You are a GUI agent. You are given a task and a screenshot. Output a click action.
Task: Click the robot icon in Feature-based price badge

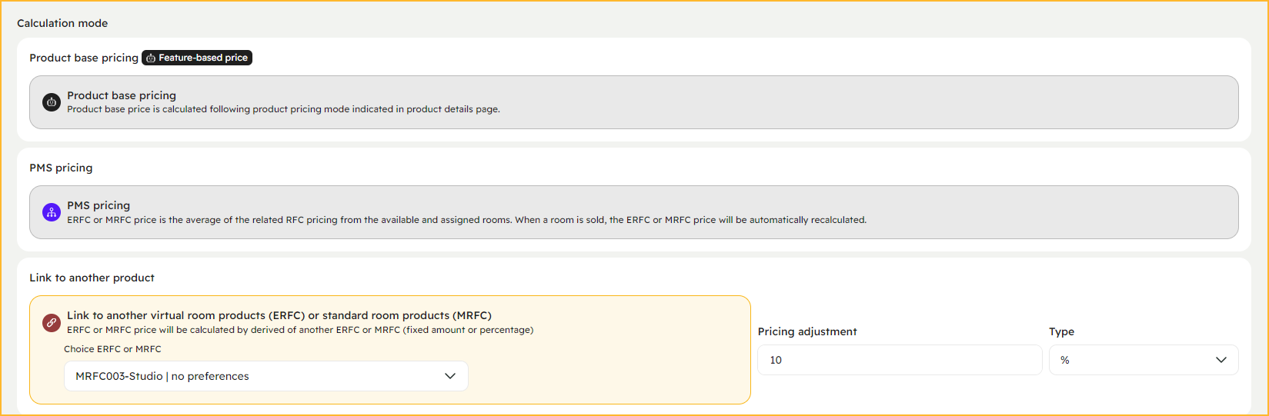151,58
